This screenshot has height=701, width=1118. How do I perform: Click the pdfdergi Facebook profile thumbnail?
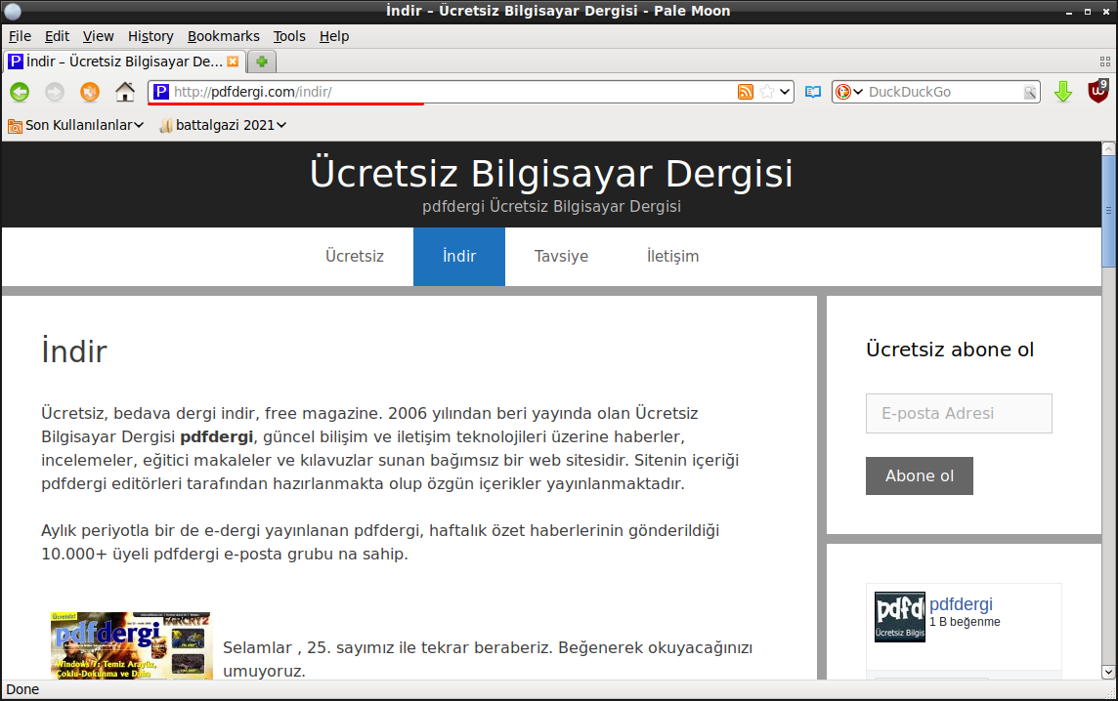coord(900,617)
